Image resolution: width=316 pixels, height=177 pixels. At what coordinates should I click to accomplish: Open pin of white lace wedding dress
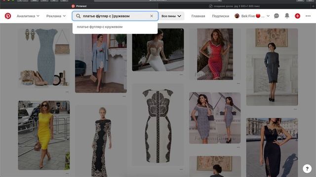[x=158, y=50]
